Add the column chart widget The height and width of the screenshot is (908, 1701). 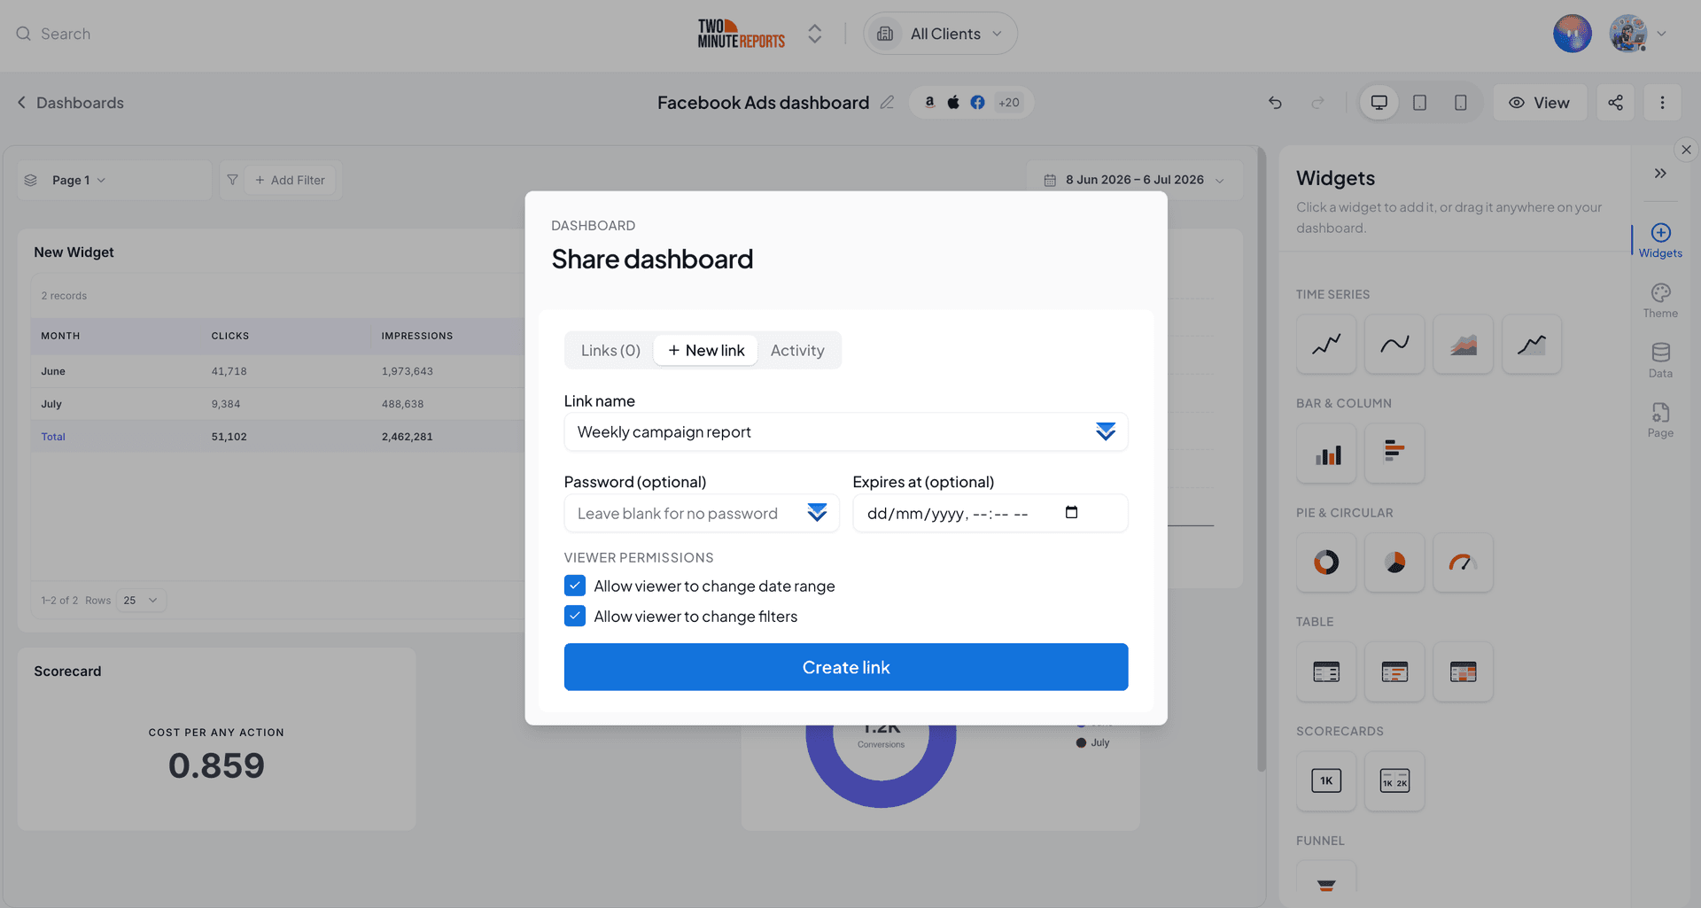point(1325,454)
